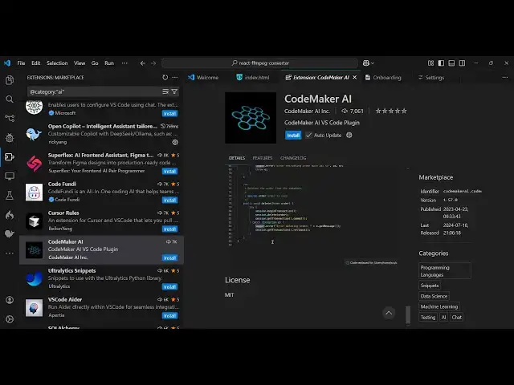The image size is (514, 385).
Task: Open the Search view in activity bar
Action: click(10, 99)
